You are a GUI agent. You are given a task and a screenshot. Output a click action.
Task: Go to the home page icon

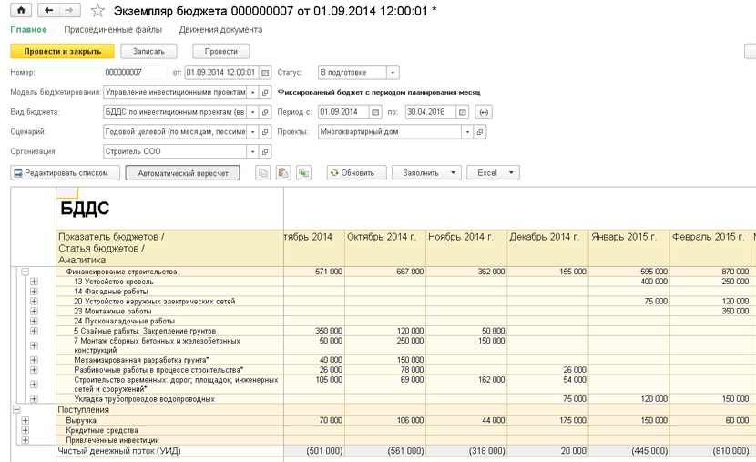click(x=21, y=10)
